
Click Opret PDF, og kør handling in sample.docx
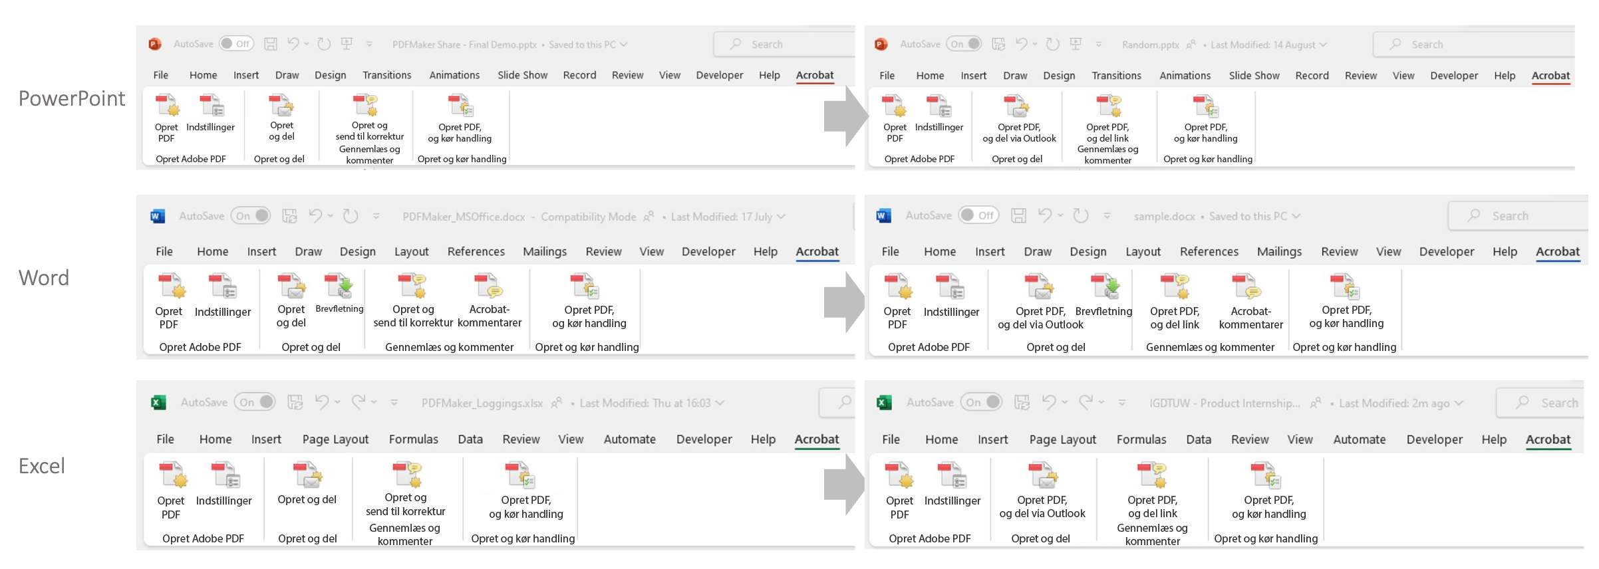(1346, 301)
